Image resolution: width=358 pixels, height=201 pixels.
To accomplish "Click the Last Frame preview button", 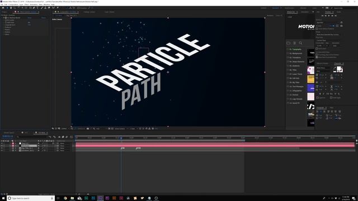I will tap(336, 16).
